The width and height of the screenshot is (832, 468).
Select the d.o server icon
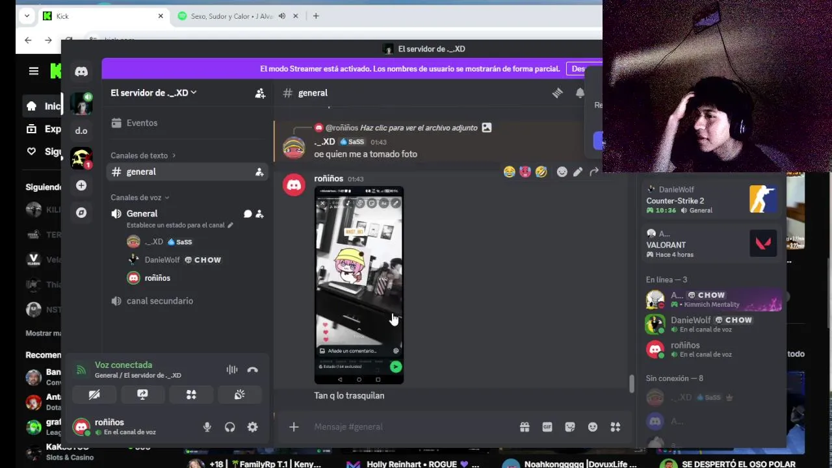point(81,131)
